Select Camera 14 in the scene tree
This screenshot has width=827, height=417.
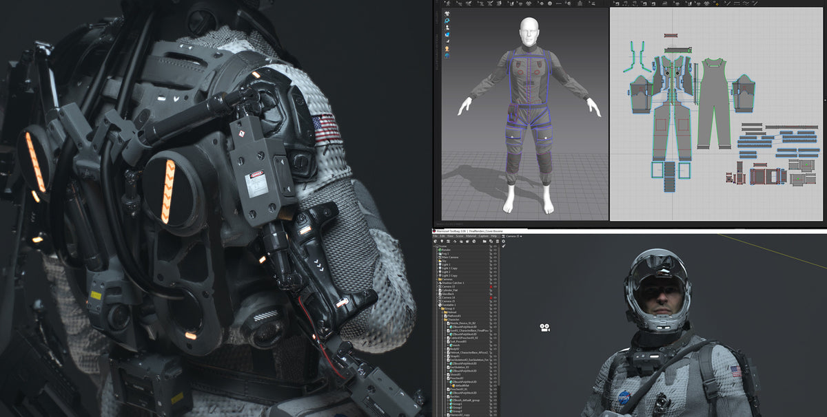click(x=448, y=297)
